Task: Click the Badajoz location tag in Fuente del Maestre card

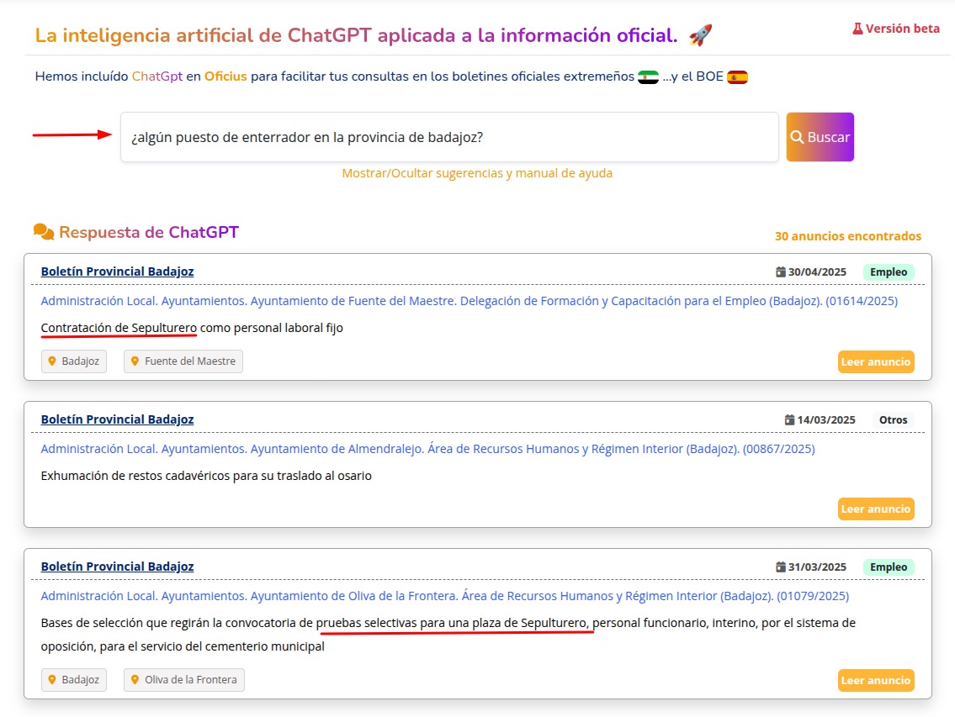Action: pyautogui.click(x=74, y=361)
